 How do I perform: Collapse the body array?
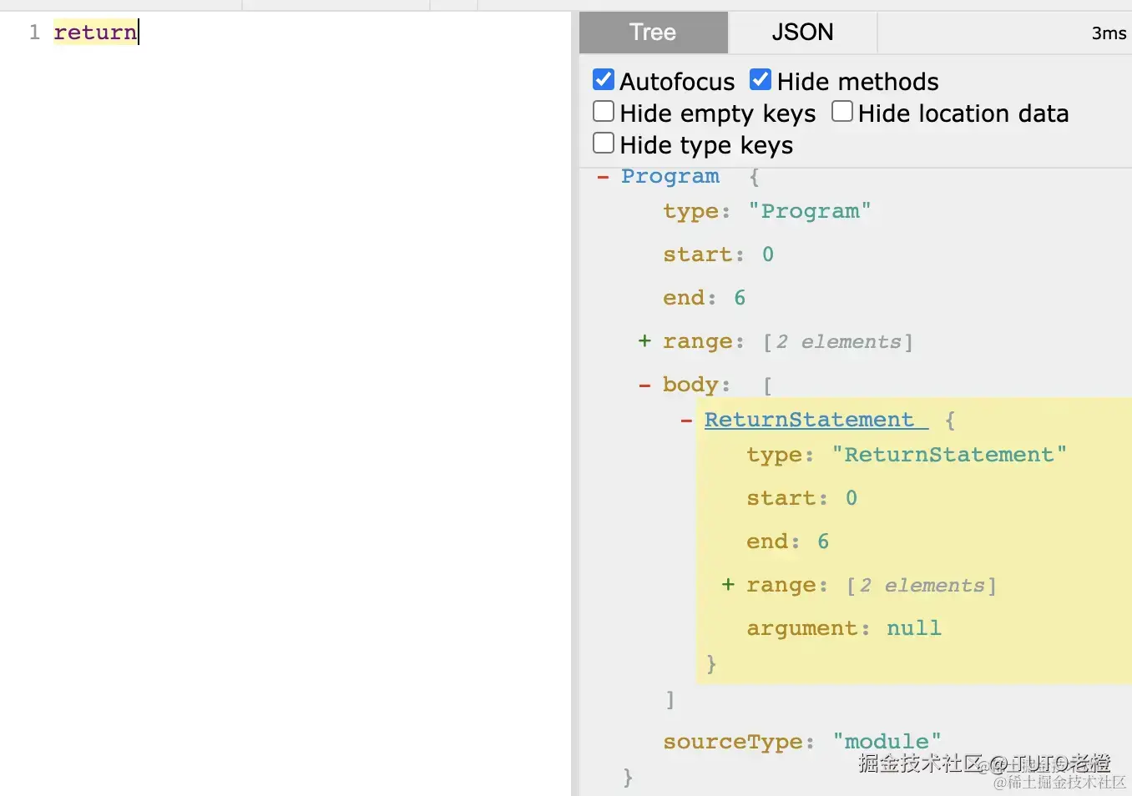point(644,385)
